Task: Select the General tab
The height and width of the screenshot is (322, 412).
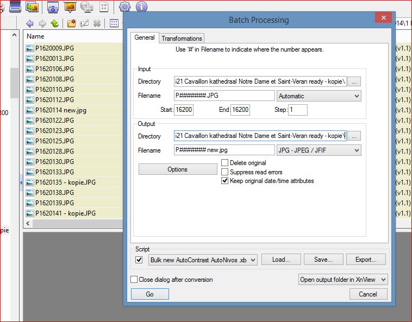Action: point(145,38)
